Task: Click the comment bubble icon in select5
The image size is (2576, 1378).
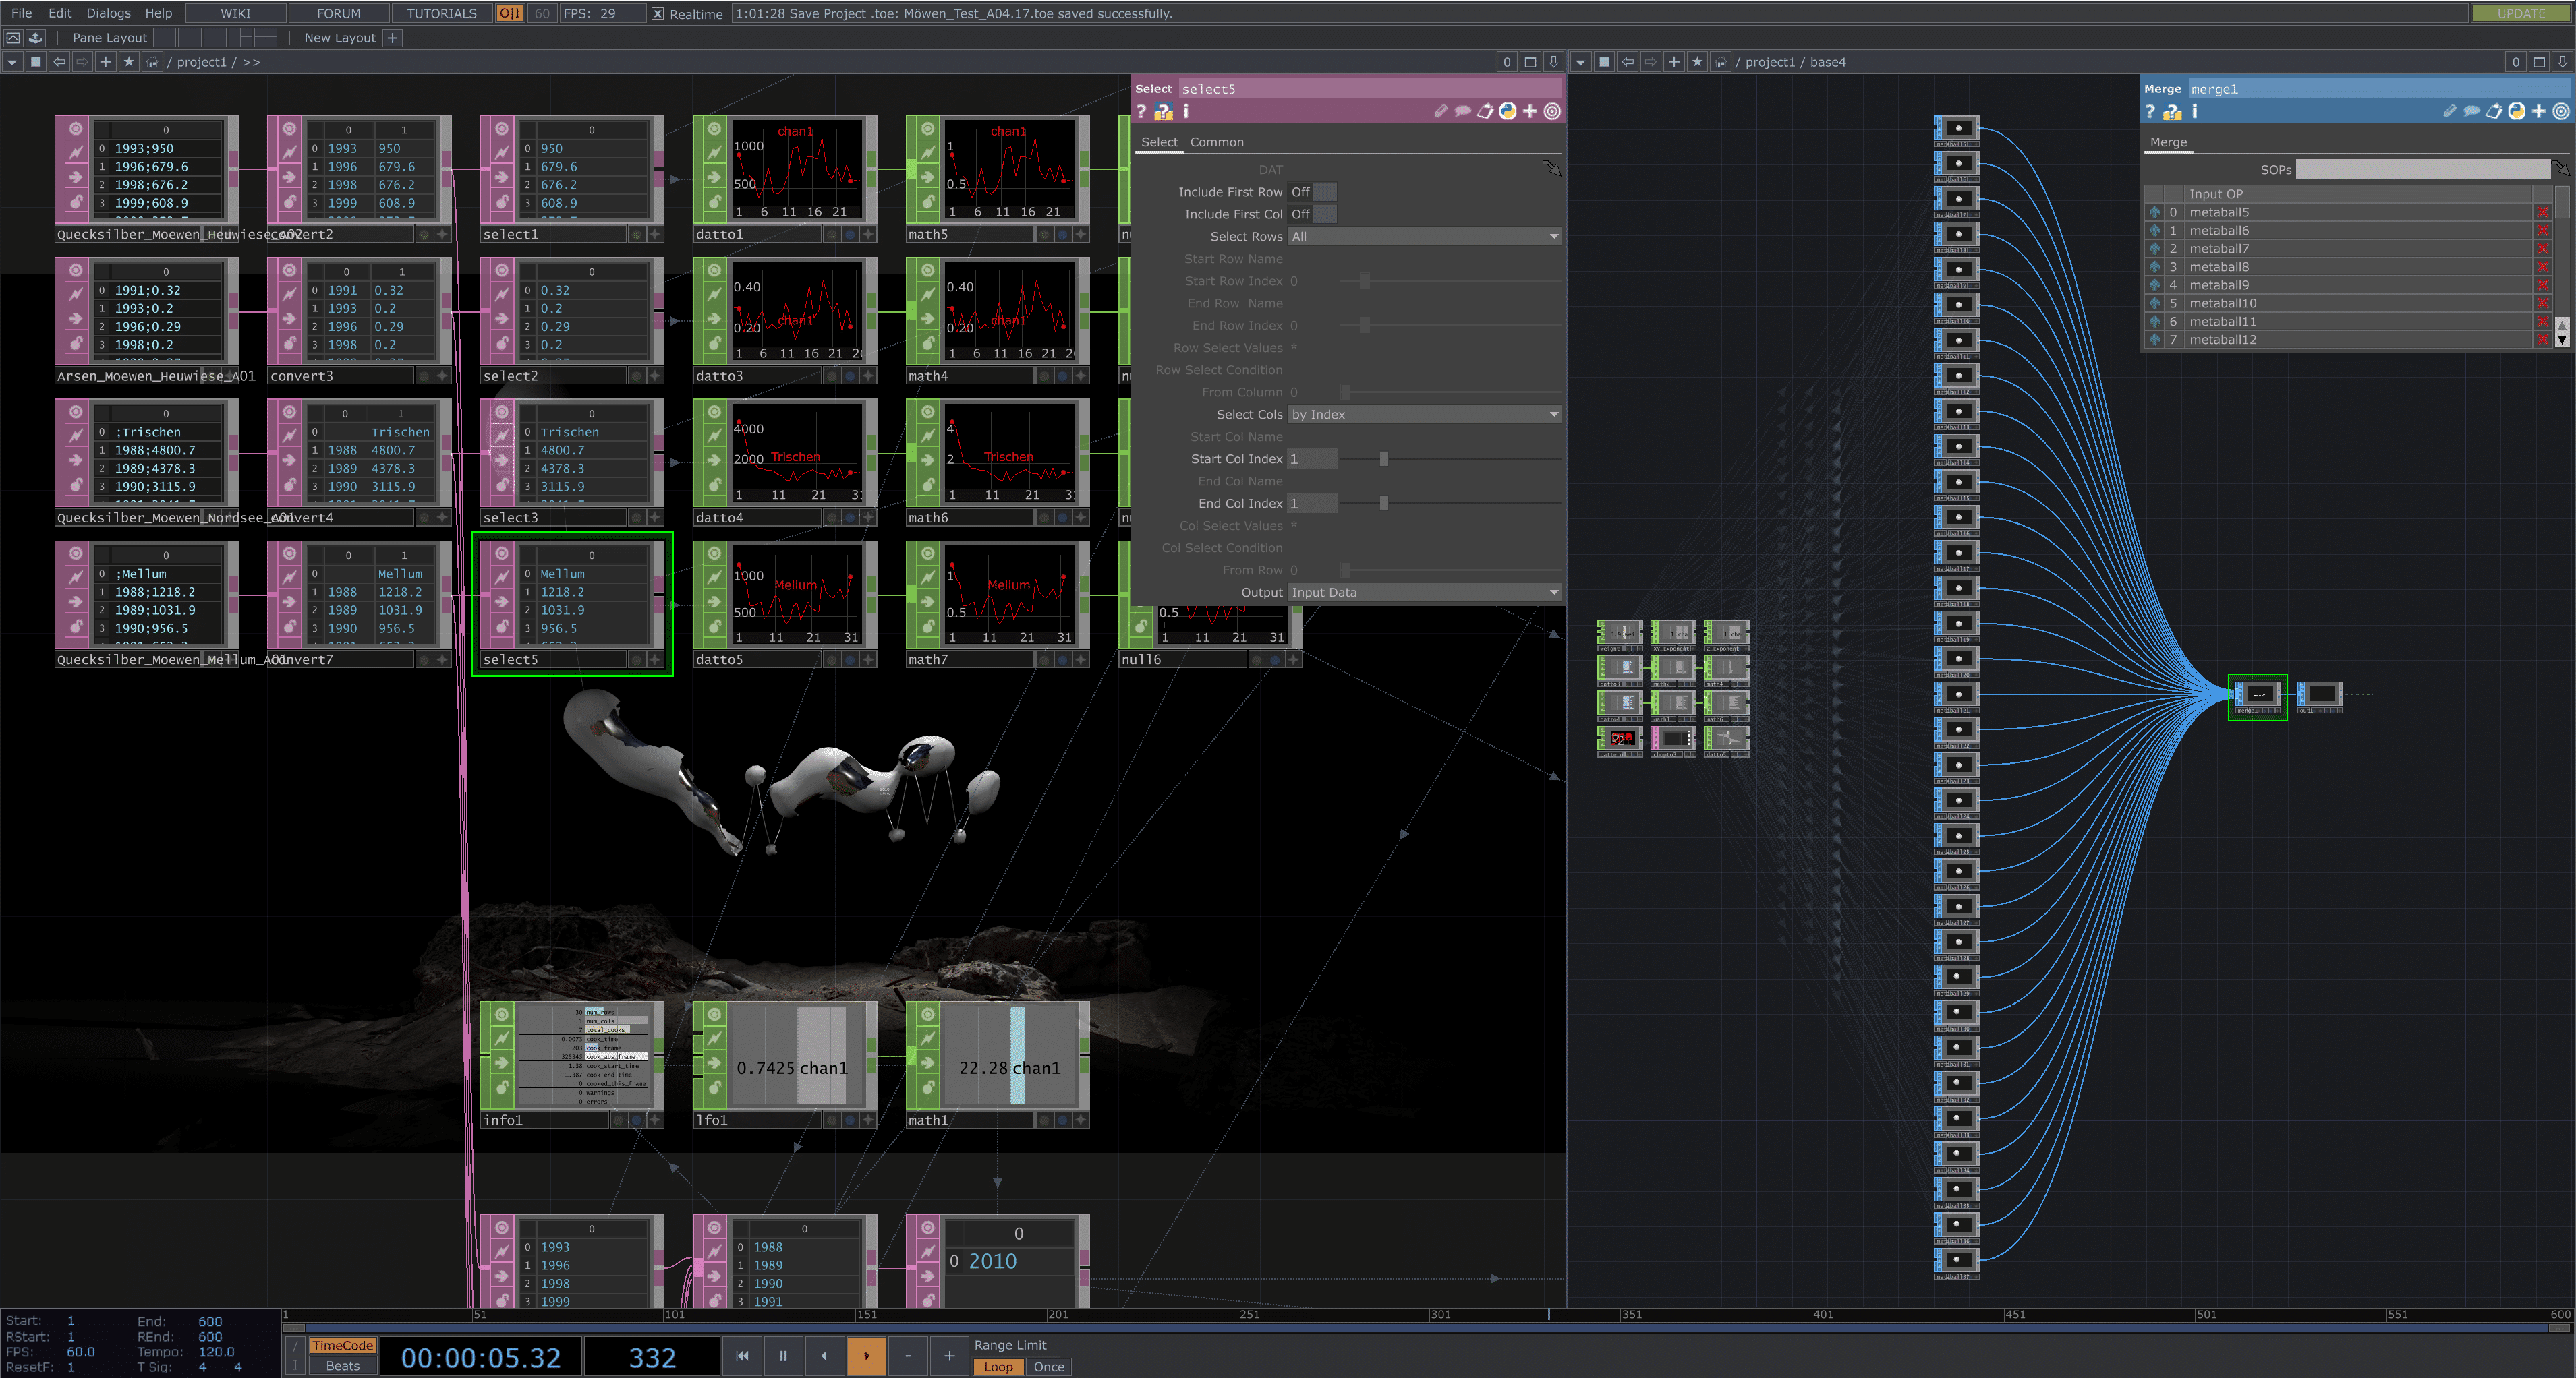Action: [x=1463, y=111]
